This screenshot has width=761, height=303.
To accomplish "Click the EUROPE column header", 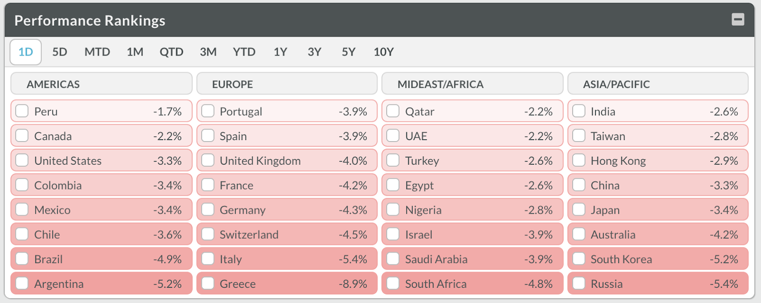I will point(287,84).
